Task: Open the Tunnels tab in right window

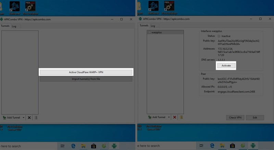Action: [144, 26]
